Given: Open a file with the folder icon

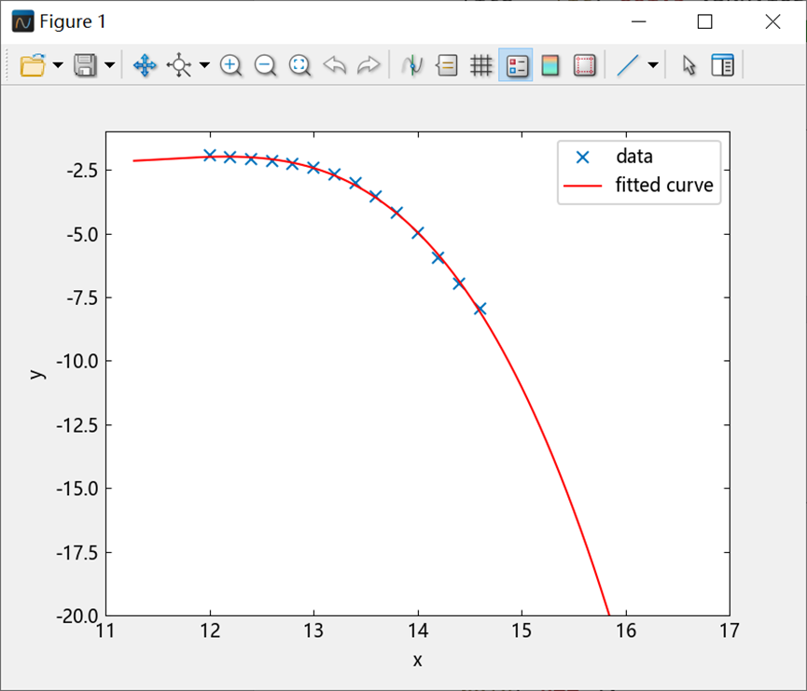Looking at the screenshot, I should [x=33, y=65].
